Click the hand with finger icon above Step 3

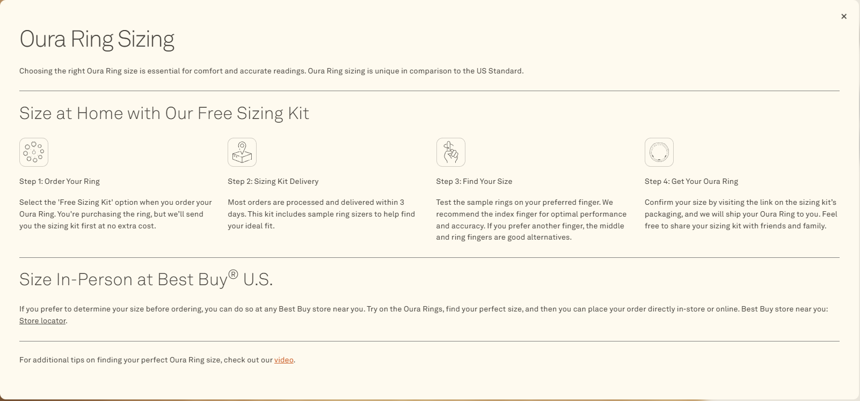451,152
